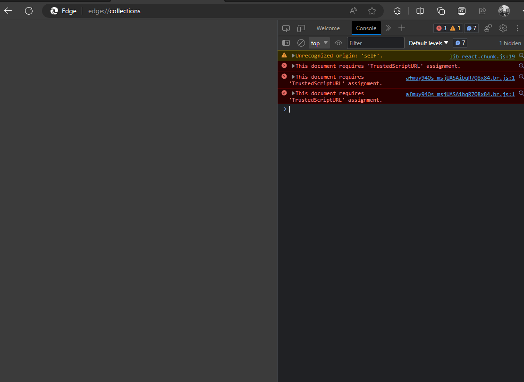Click the Math Solver toolbar icon
Image resolution: width=524 pixels, height=382 pixels.
pyautogui.click(x=462, y=11)
